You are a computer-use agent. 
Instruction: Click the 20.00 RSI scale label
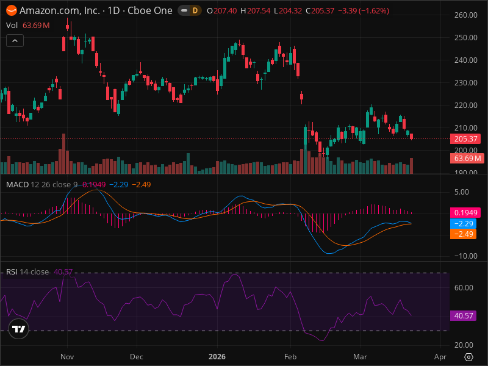pos(464,345)
